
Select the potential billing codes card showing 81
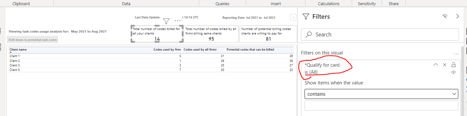point(268,34)
